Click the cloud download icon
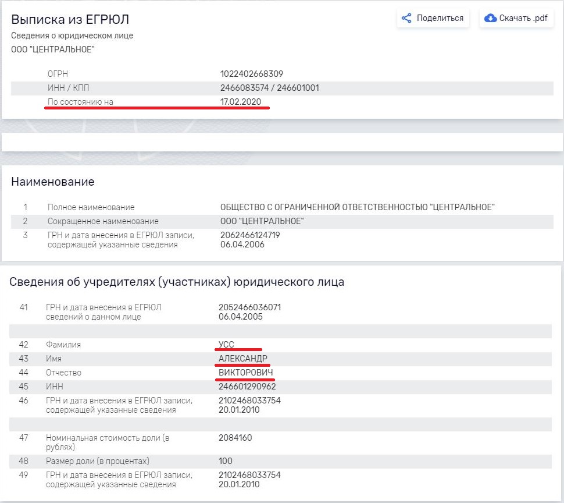The width and height of the screenshot is (564, 503). click(490, 18)
